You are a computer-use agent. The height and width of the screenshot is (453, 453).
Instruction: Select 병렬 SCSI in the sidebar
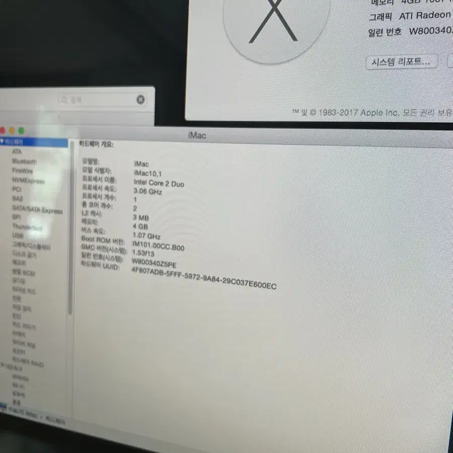(x=24, y=272)
